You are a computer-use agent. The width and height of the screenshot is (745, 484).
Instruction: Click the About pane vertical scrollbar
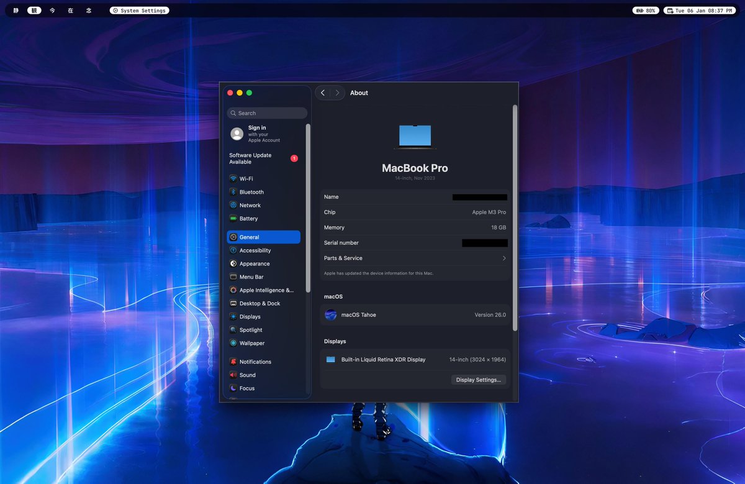(x=515, y=217)
